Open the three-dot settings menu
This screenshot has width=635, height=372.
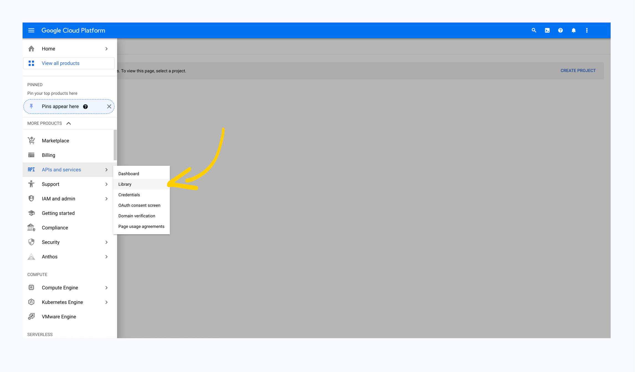tap(587, 30)
